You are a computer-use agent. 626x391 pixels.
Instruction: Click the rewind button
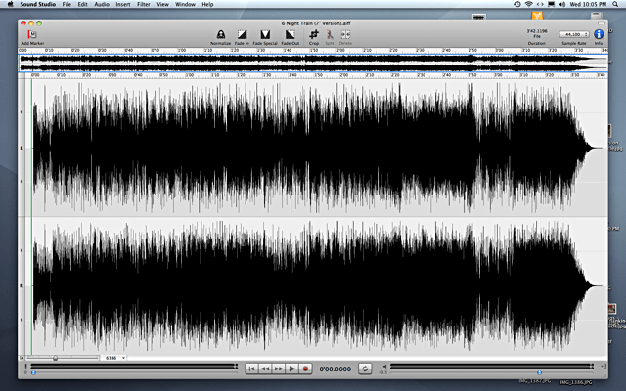(x=264, y=369)
